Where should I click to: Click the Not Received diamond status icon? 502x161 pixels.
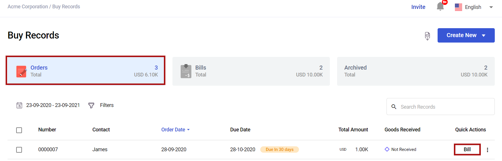tap(387, 149)
